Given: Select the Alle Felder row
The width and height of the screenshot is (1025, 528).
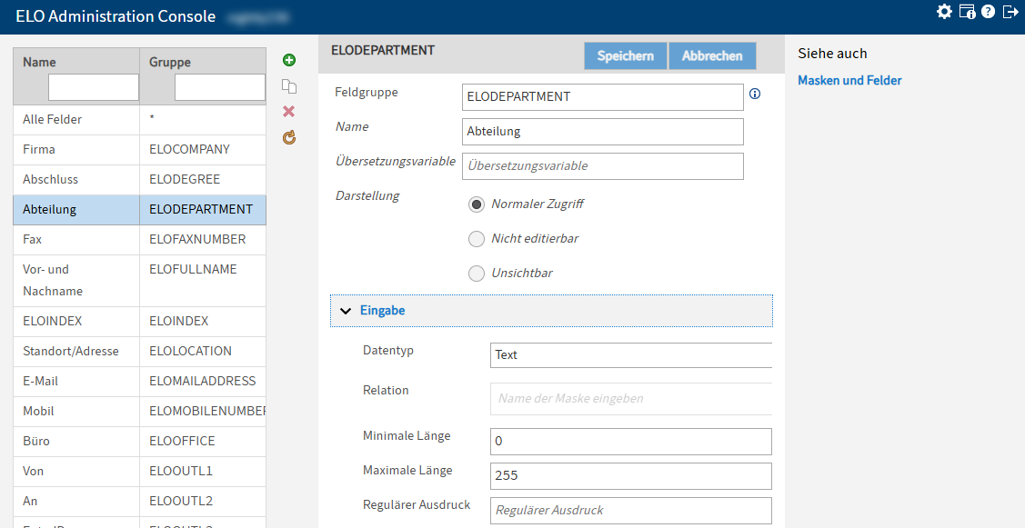Looking at the screenshot, I should pyautogui.click(x=139, y=120).
